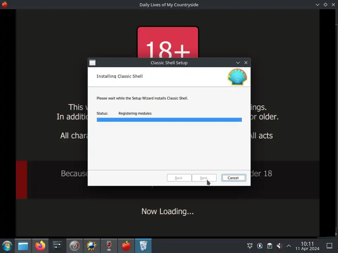The width and height of the screenshot is (338, 253).
Task: Open the updates icon in system tray
Action: [260, 246]
